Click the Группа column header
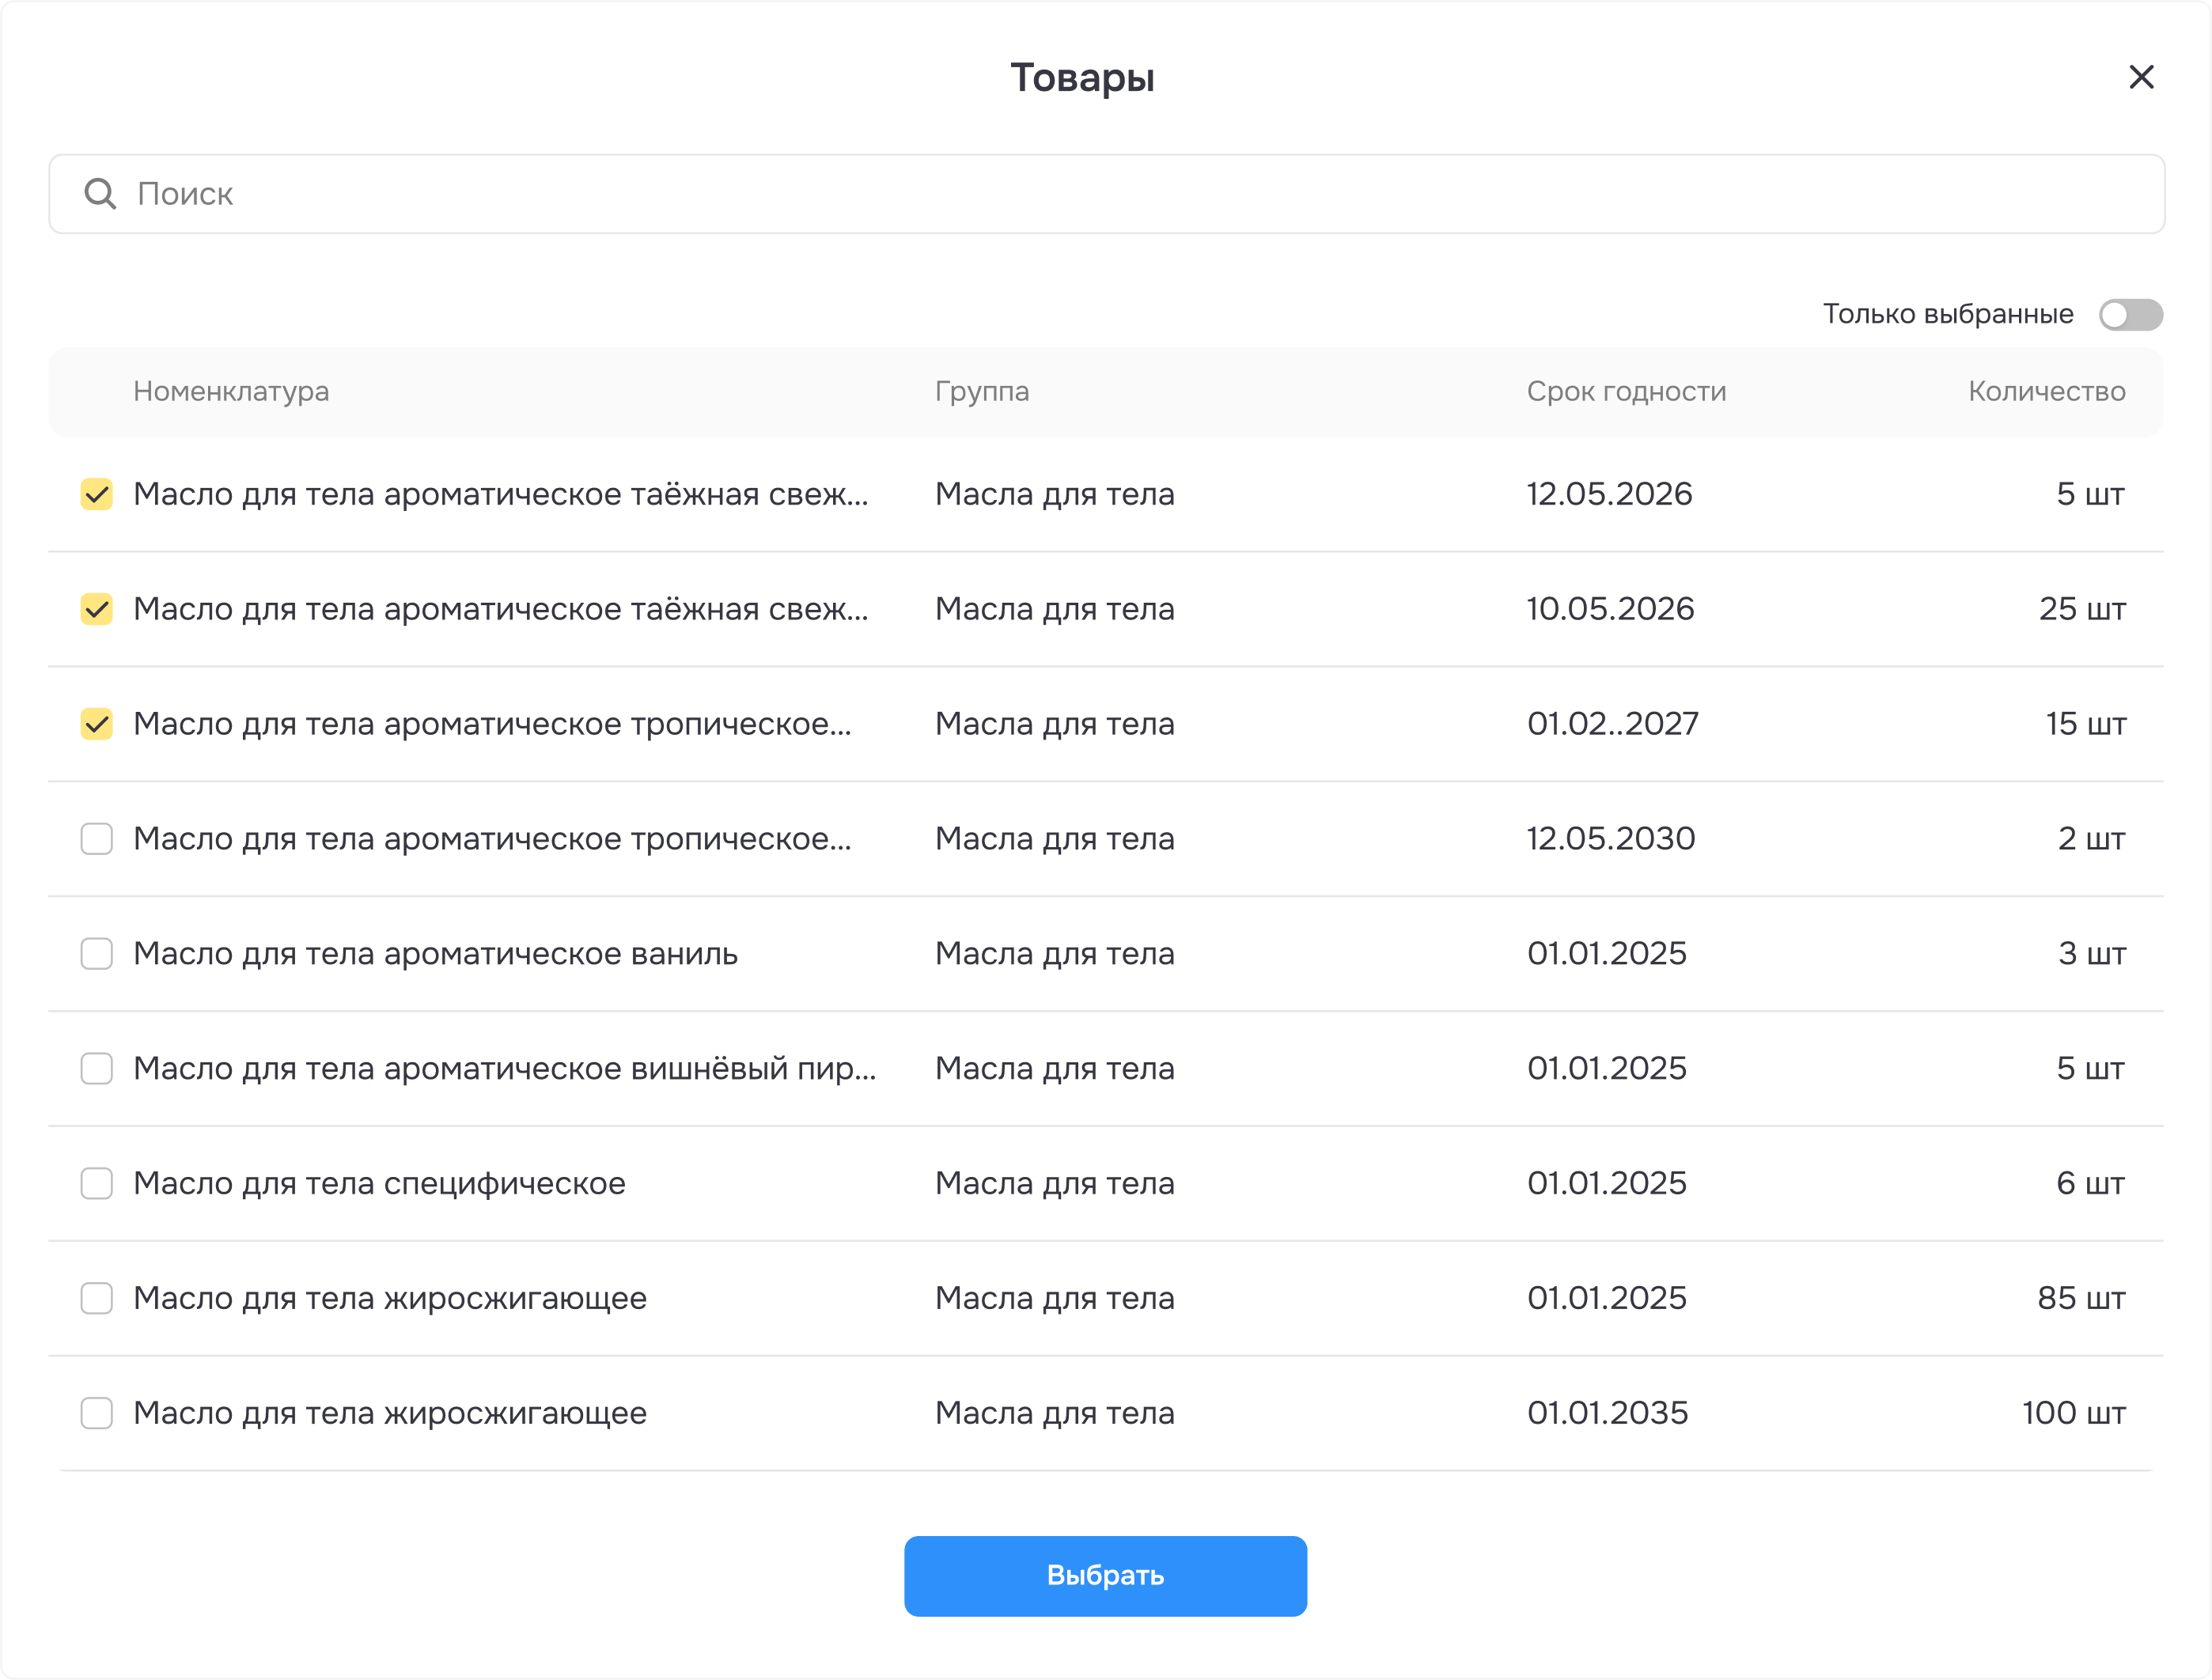The image size is (2212, 1680). 982,391
